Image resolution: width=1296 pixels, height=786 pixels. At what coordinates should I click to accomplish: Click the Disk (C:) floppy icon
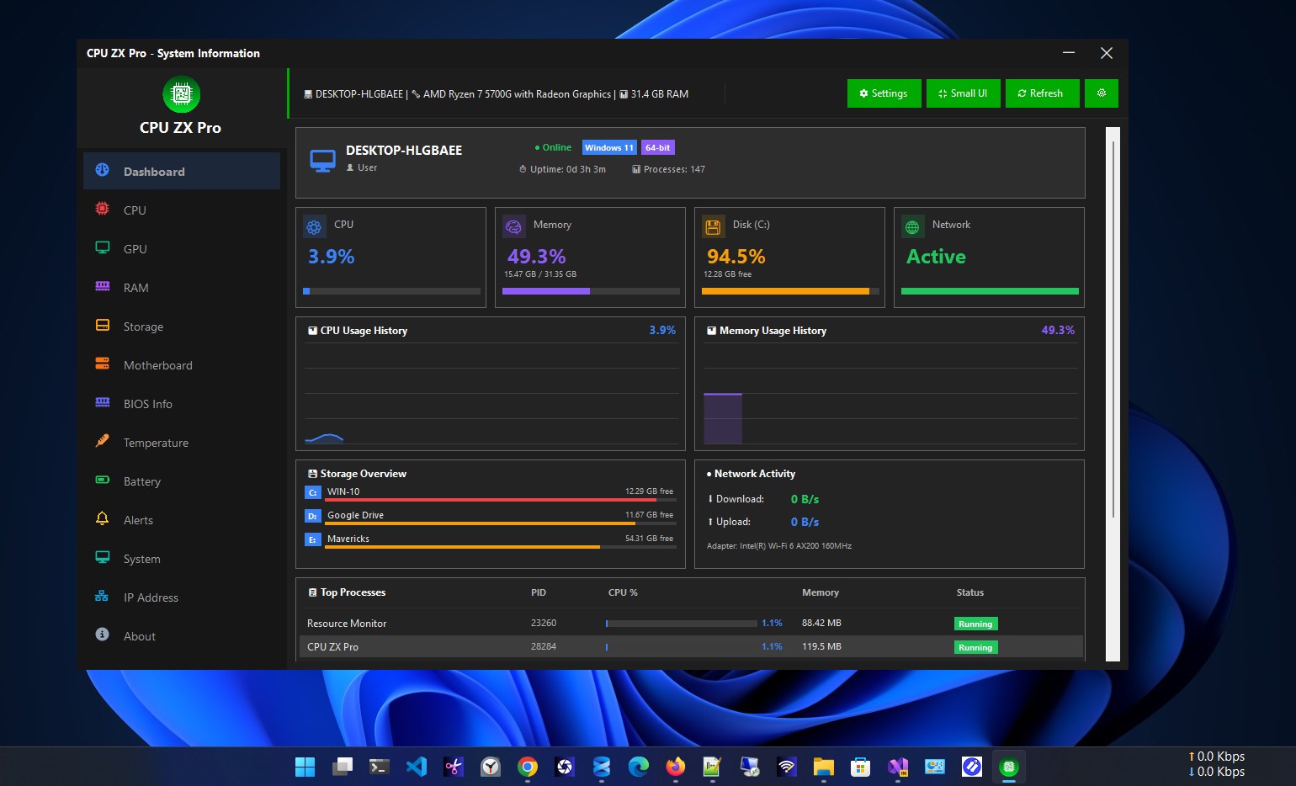[713, 227]
